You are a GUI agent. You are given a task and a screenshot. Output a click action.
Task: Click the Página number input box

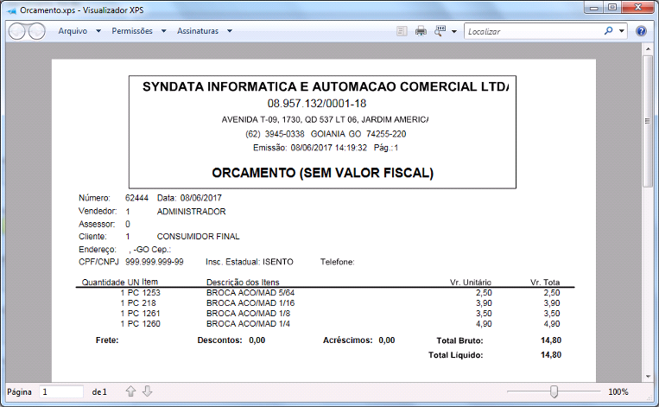(61, 391)
